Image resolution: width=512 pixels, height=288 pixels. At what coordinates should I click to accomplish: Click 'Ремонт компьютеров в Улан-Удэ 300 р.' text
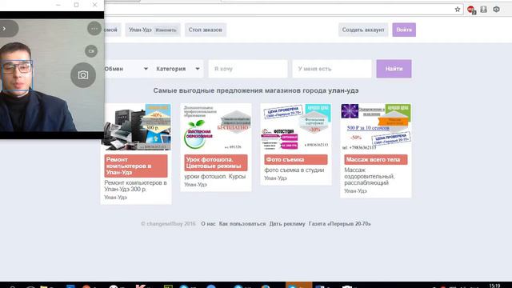pyautogui.click(x=135, y=186)
